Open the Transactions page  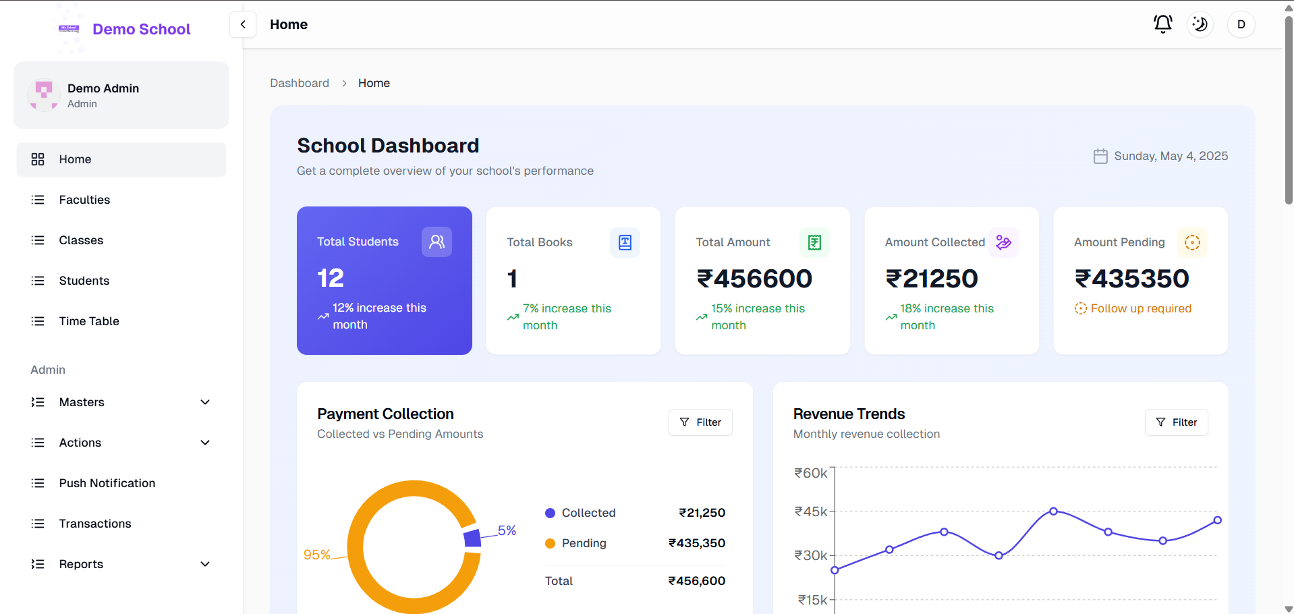pyautogui.click(x=121, y=524)
